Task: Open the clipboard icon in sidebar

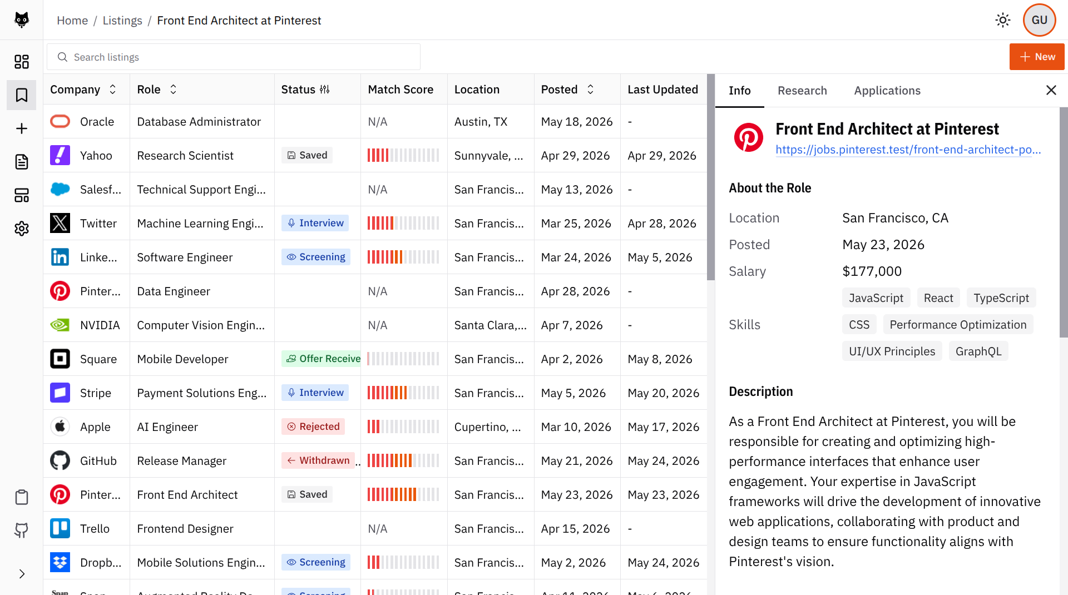Action: [x=22, y=497]
